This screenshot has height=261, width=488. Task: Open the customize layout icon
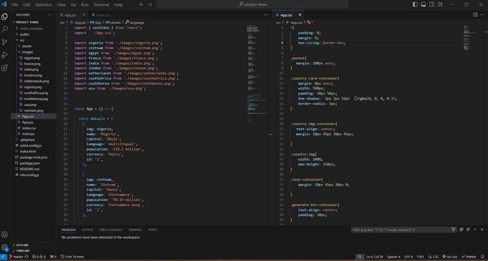coord(439,4)
